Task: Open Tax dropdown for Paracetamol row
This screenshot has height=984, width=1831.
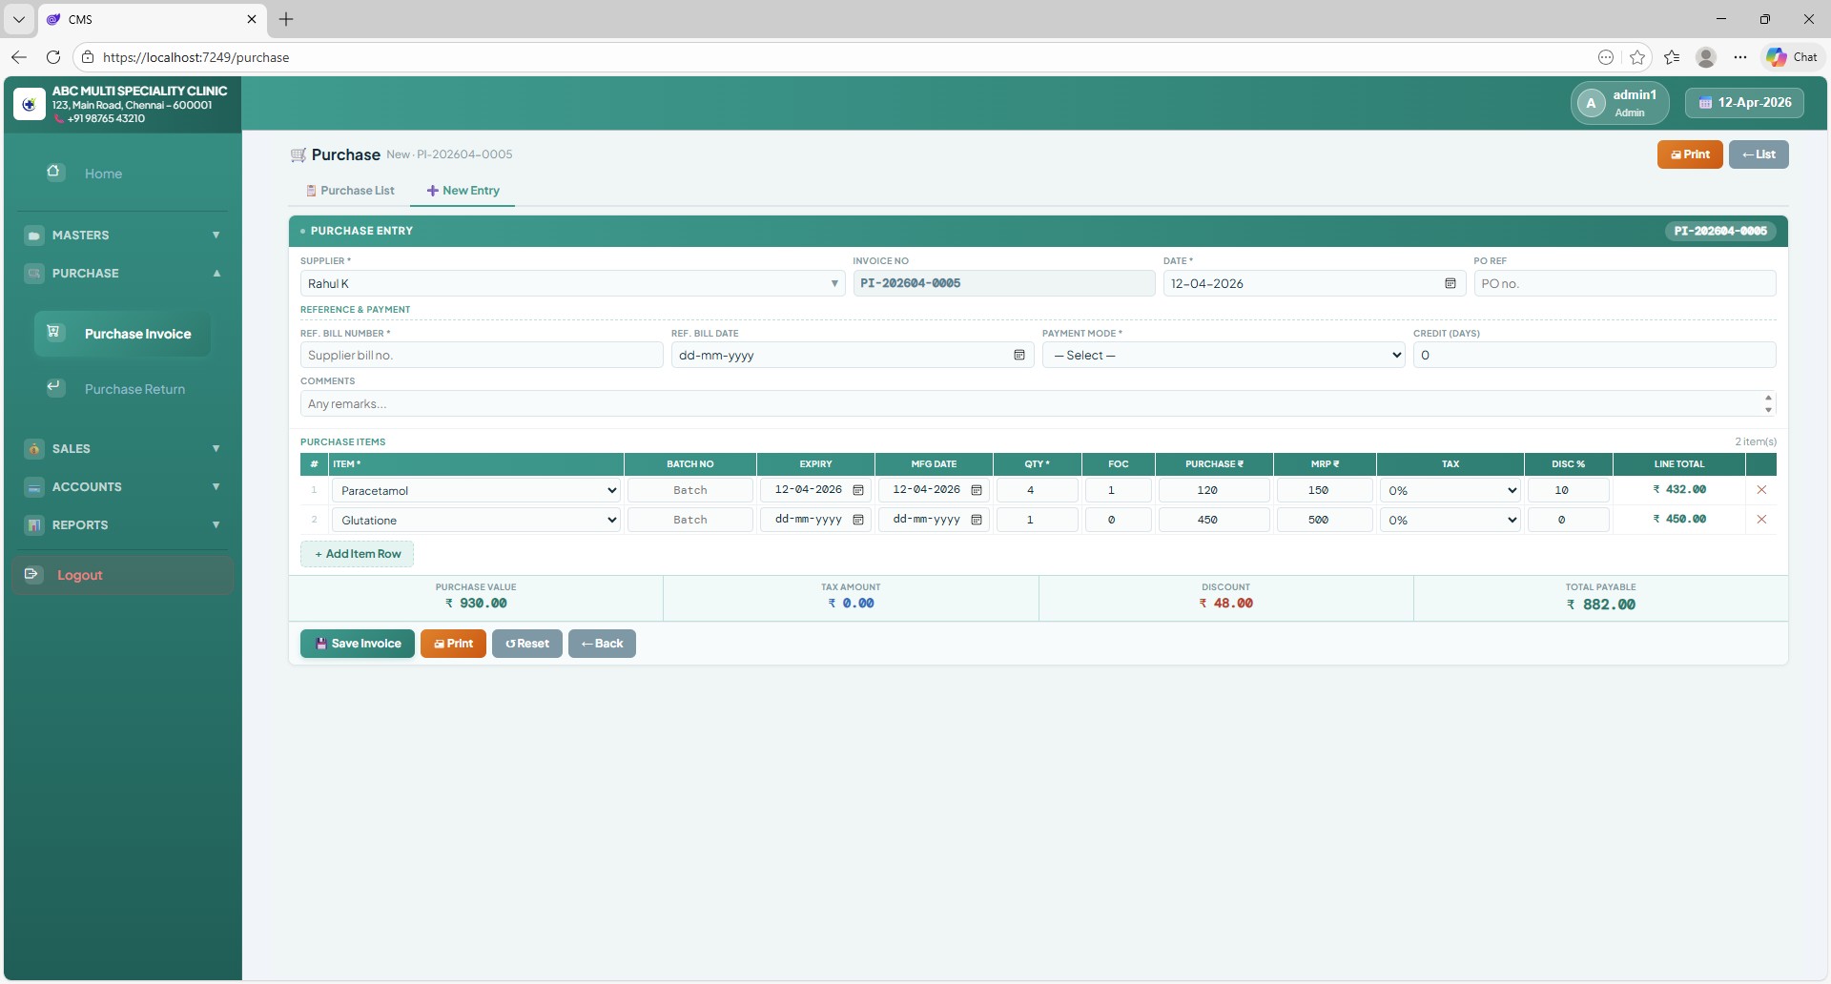Action: pos(1450,490)
